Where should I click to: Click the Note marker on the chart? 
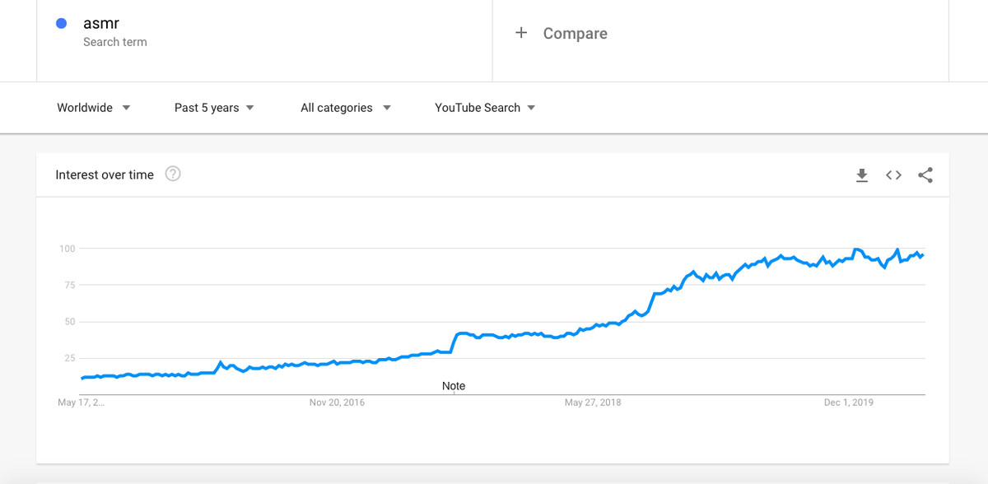point(454,386)
